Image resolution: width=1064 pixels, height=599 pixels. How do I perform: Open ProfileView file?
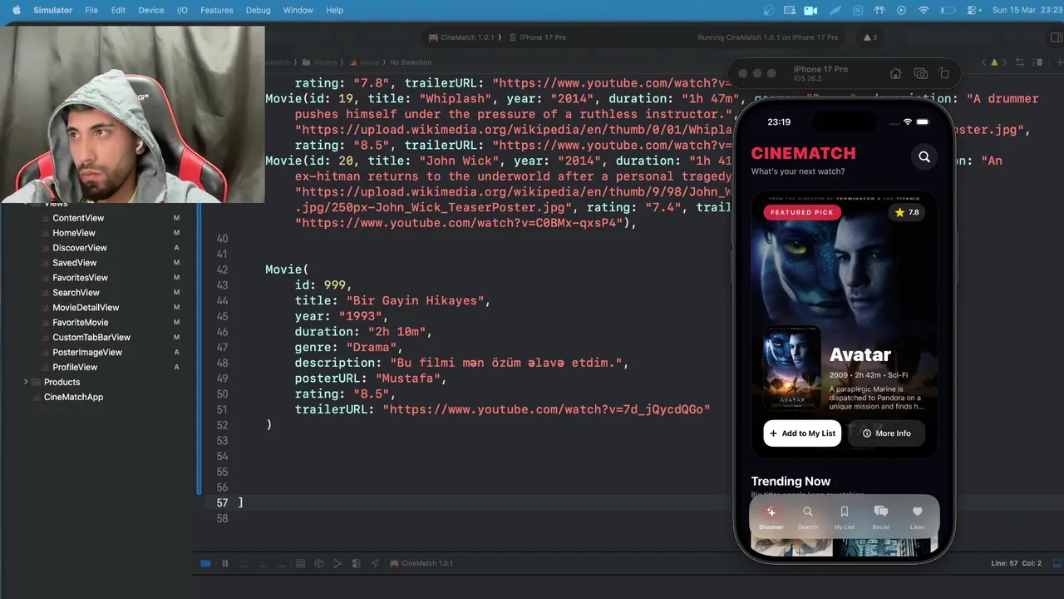(x=75, y=368)
